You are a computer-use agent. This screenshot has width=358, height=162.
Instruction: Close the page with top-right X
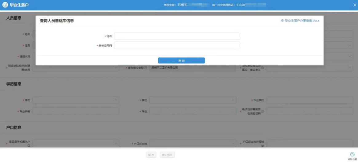[355, 5]
